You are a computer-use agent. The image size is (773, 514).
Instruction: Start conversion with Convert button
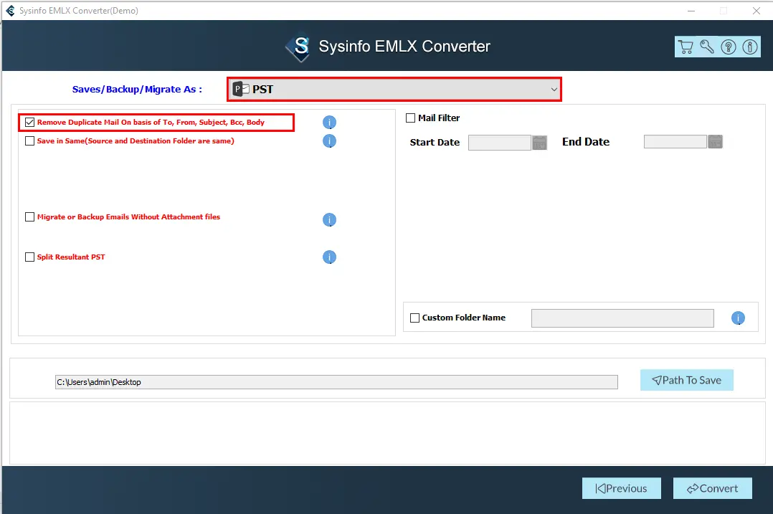pyautogui.click(x=712, y=488)
